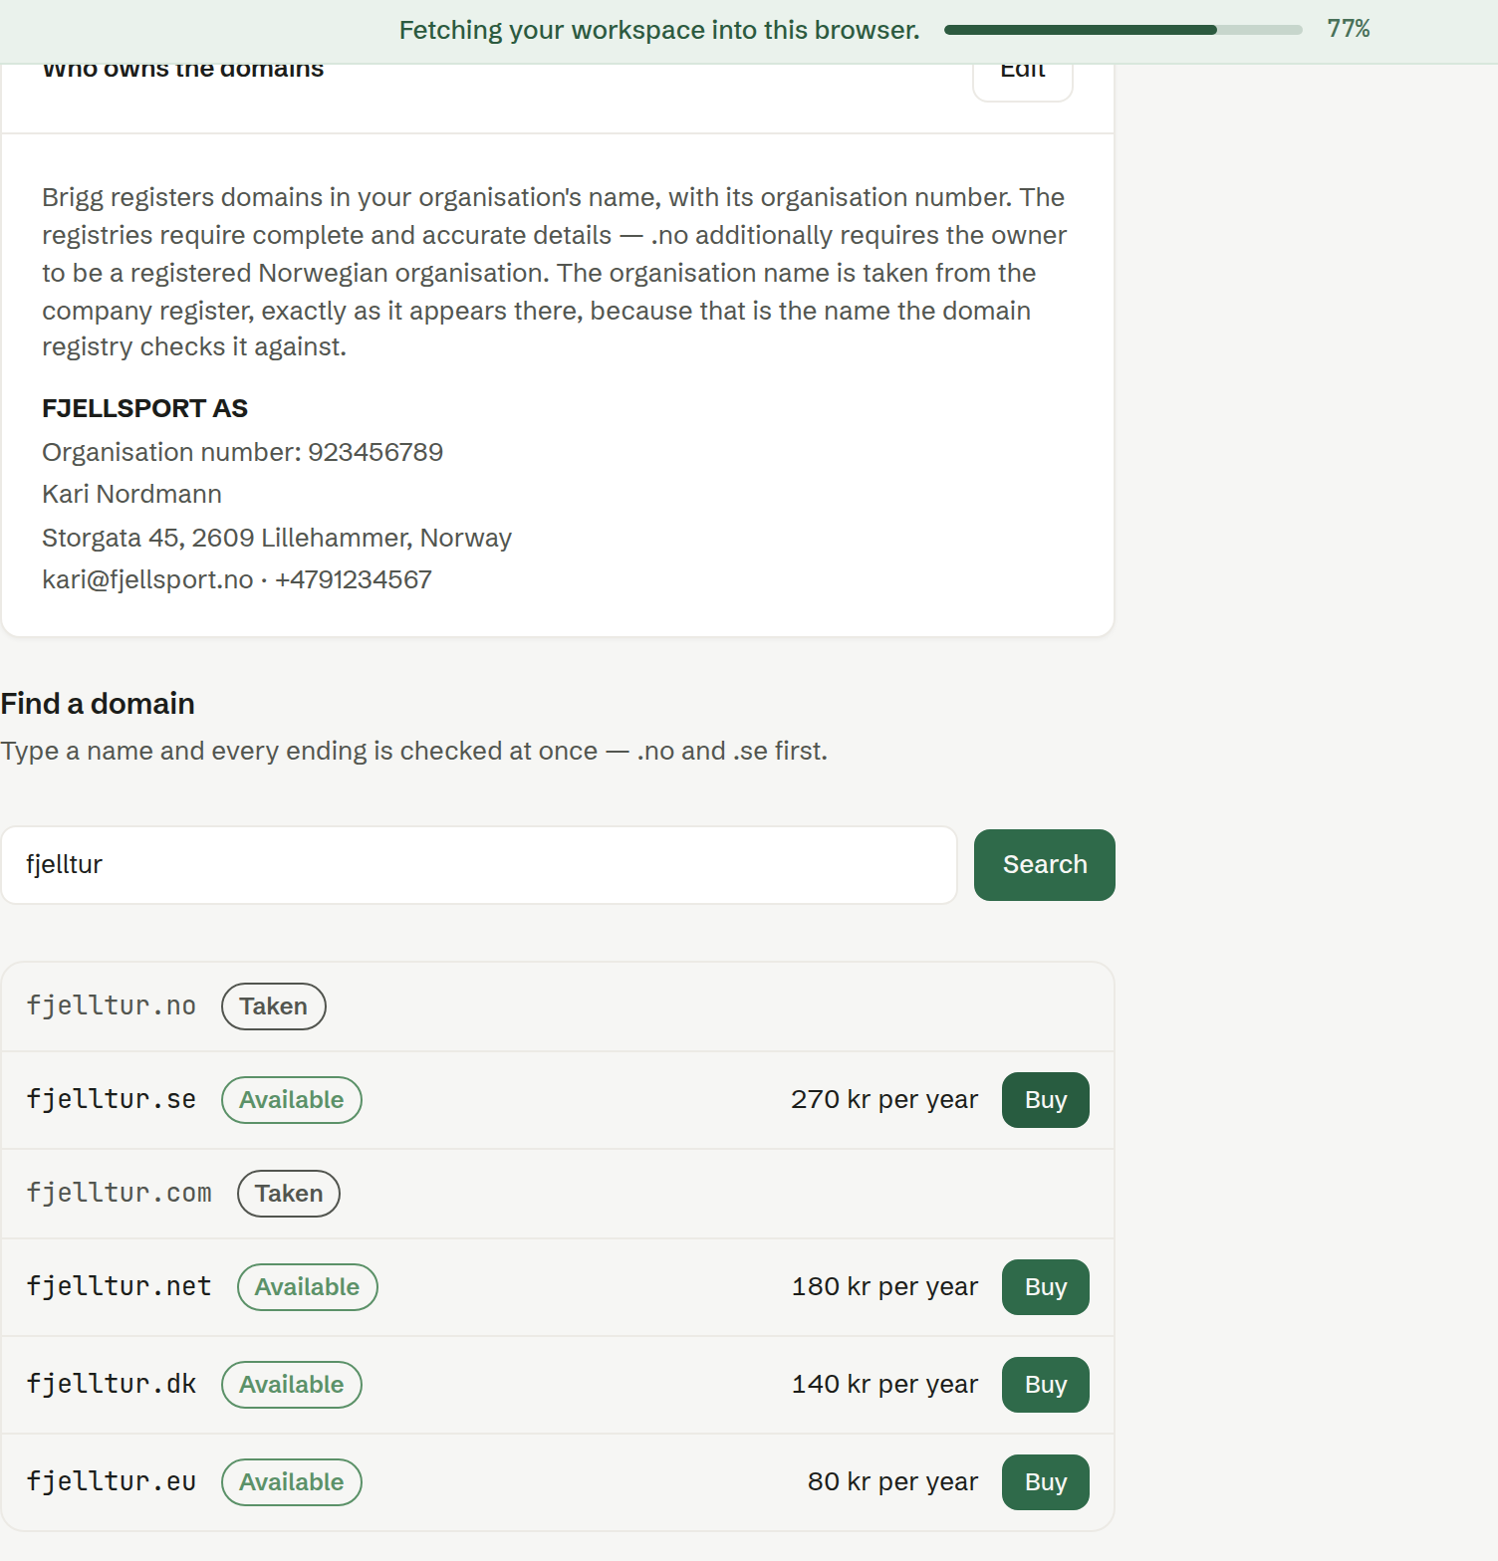Image resolution: width=1498 pixels, height=1561 pixels.
Task: Click the workspace fetching progress bar
Action: (x=1123, y=30)
